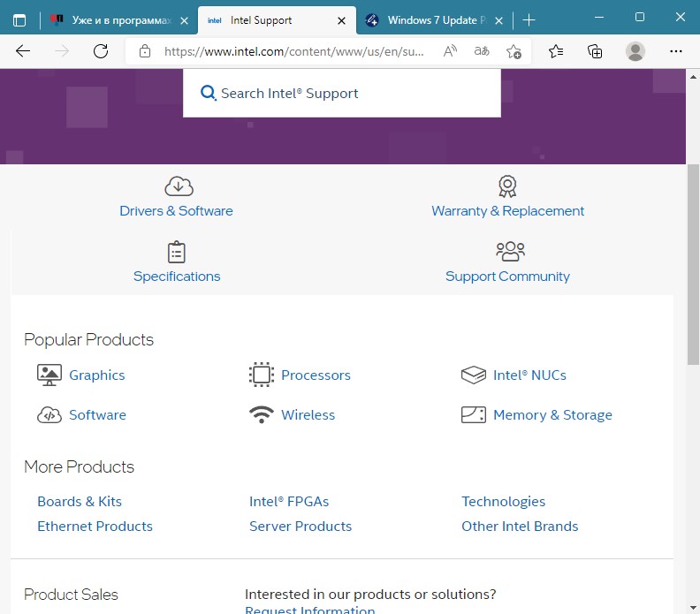Click the Drivers & Software cloud download icon
The height and width of the screenshot is (614, 700).
pyautogui.click(x=179, y=186)
